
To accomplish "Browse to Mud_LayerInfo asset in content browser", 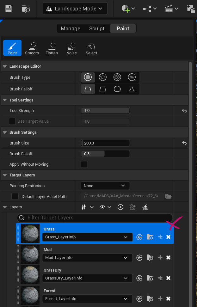I will click(x=150, y=258).
